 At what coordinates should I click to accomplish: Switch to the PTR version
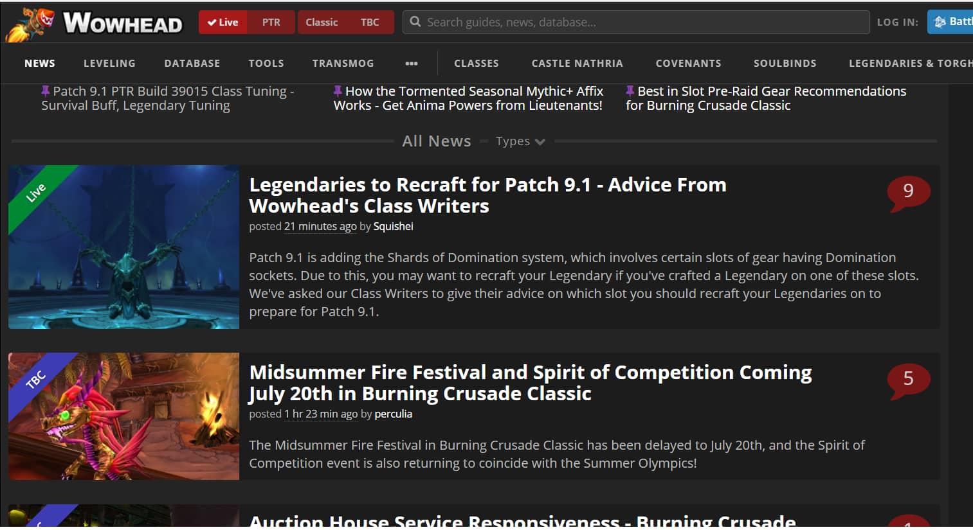(271, 22)
